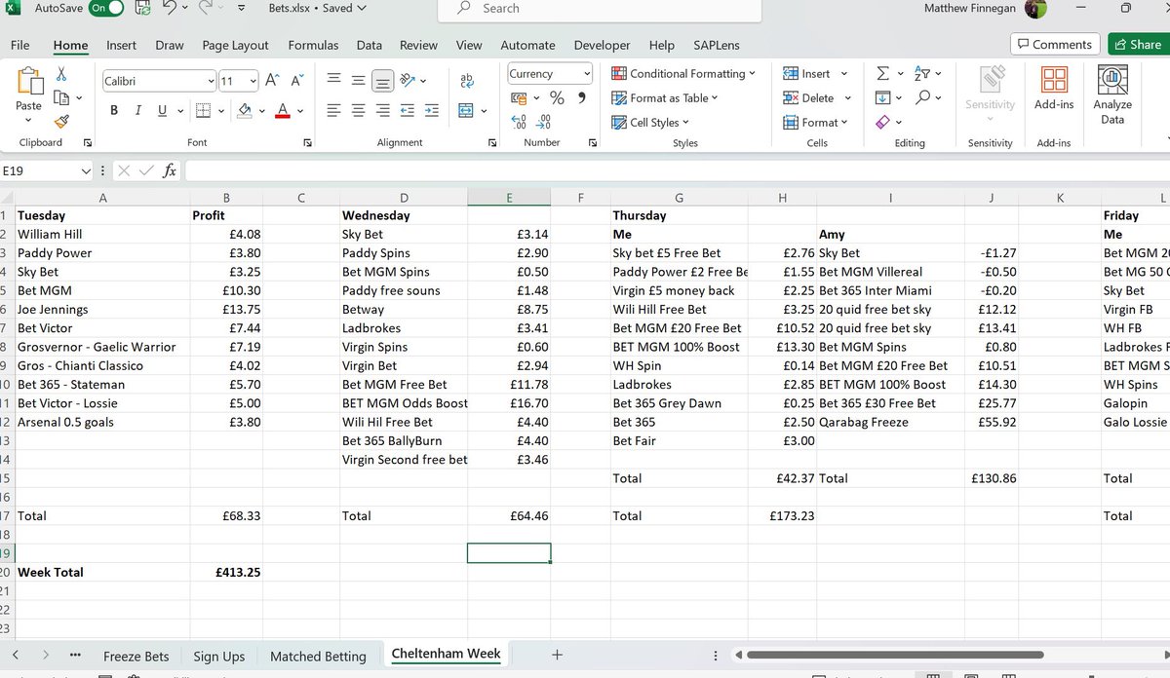
Task: Click the Save icon in title bar
Action: pos(142,9)
